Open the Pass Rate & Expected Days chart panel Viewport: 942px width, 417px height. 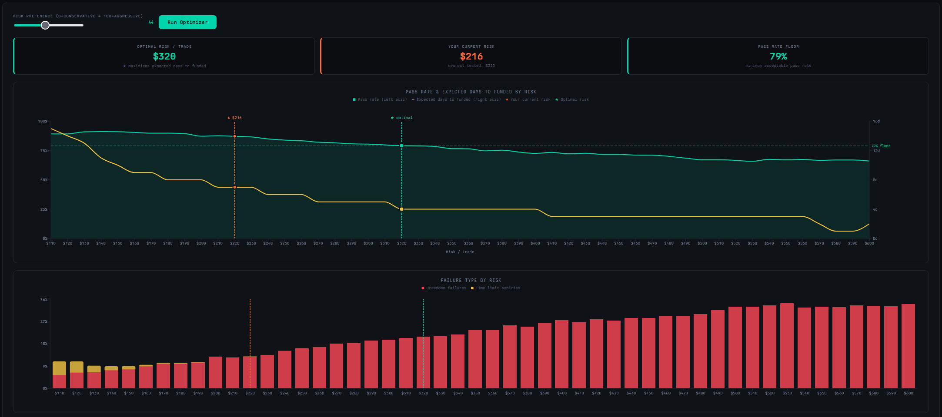click(471, 92)
